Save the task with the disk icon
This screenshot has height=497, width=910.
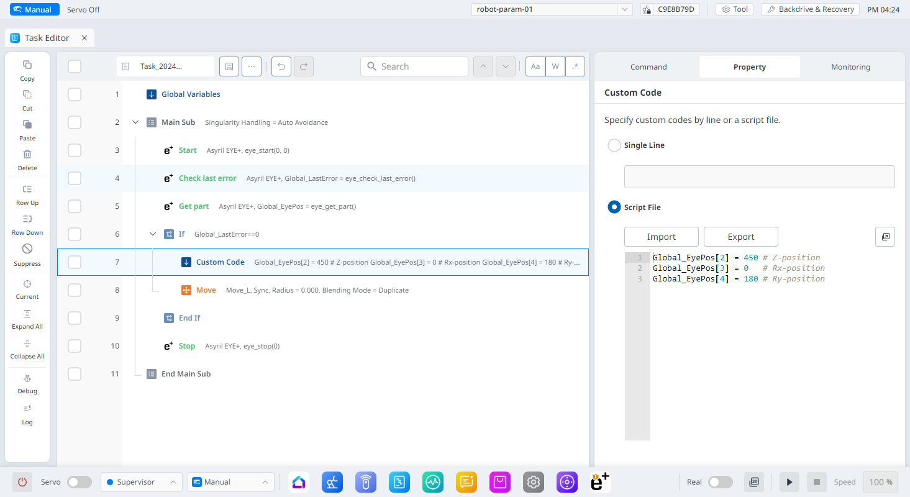[229, 66]
